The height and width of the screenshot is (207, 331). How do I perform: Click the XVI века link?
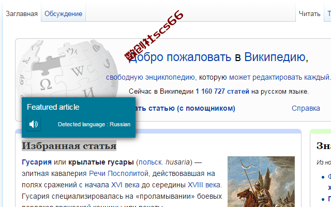point(125,185)
